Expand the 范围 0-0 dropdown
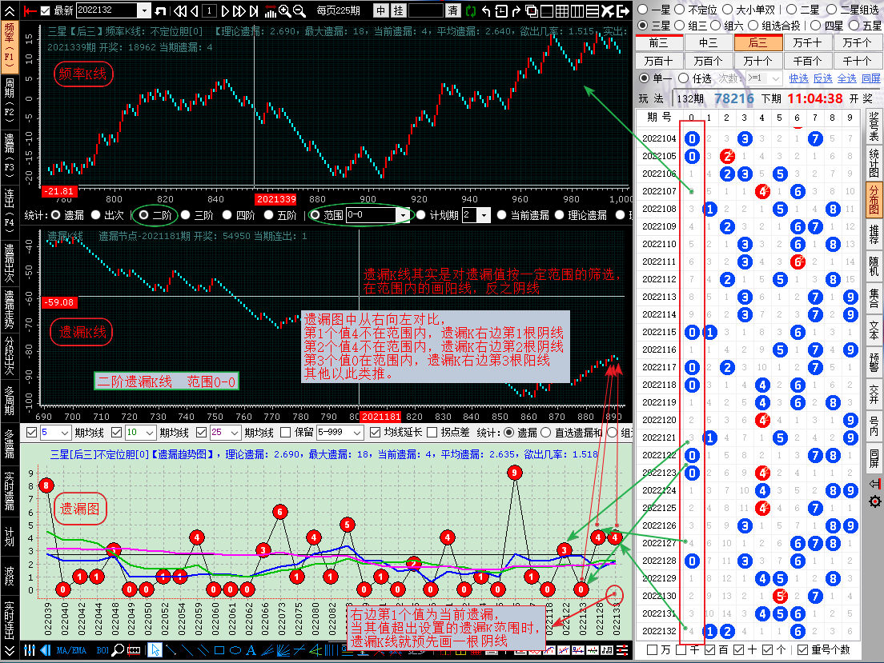The width and height of the screenshot is (884, 663). coord(403,215)
